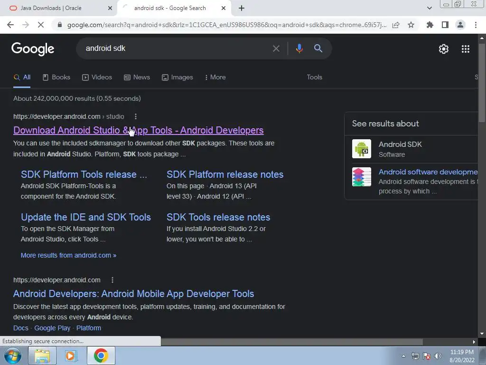Image resolution: width=486 pixels, height=365 pixels.
Task: Switch to Images results tab
Action: click(x=178, y=77)
